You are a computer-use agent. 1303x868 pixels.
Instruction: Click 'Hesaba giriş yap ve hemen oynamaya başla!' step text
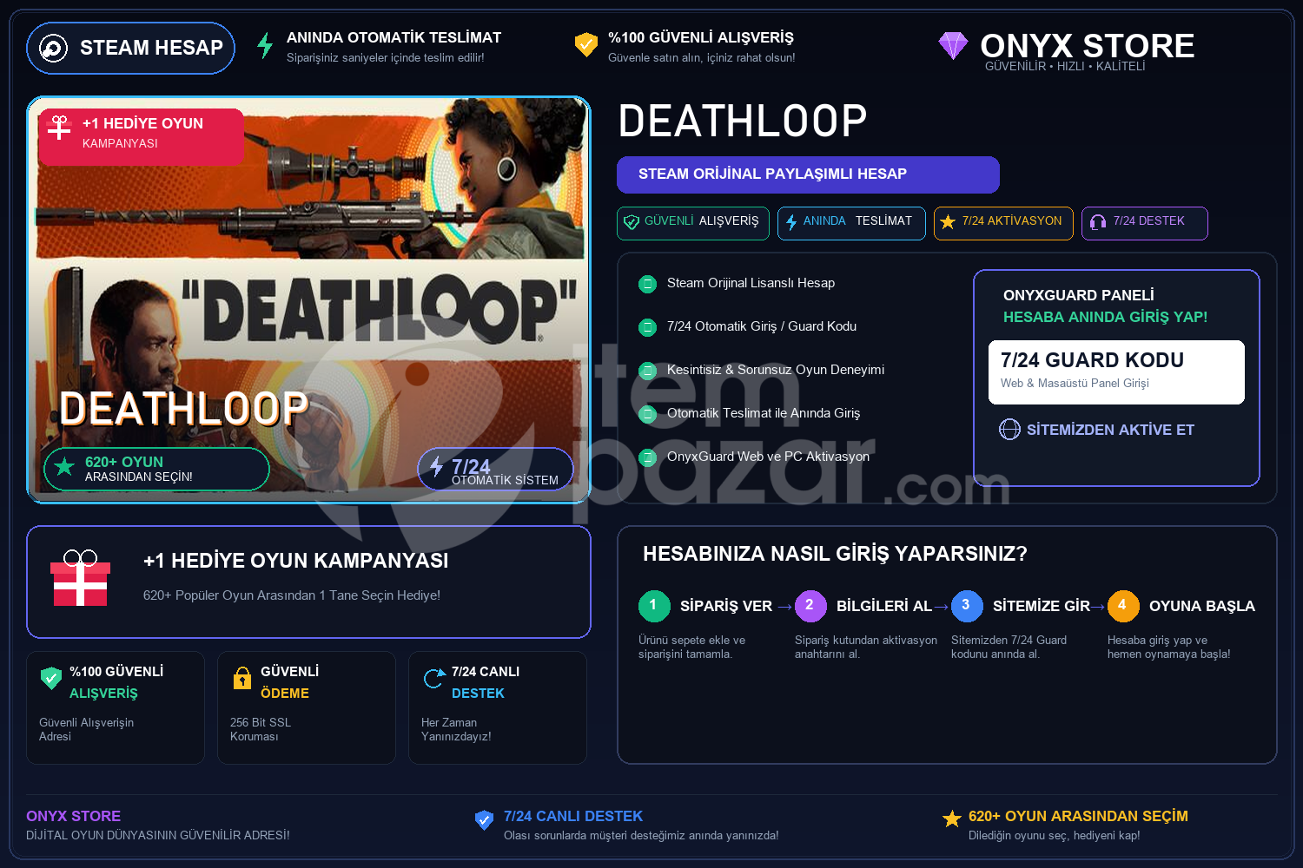tap(1168, 647)
